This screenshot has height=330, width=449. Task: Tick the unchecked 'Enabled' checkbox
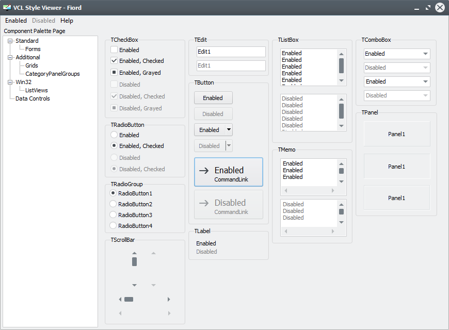coord(114,49)
